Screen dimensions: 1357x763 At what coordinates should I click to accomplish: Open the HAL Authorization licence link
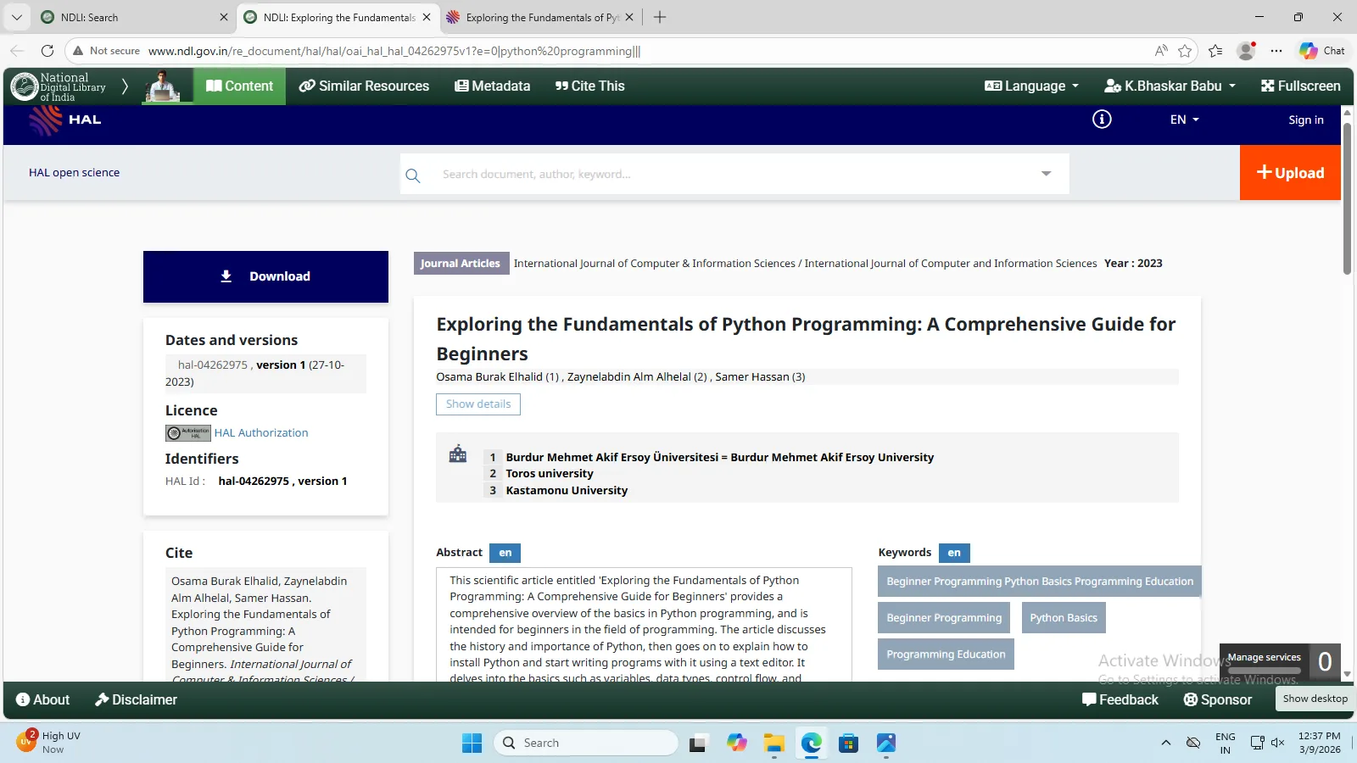pyautogui.click(x=261, y=432)
